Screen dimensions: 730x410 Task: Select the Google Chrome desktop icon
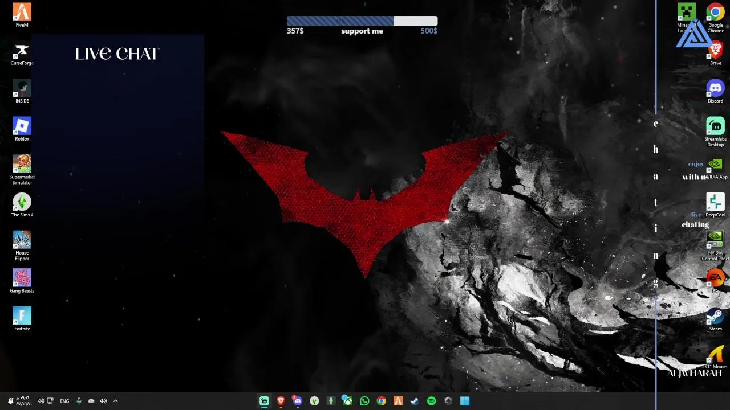tap(715, 18)
